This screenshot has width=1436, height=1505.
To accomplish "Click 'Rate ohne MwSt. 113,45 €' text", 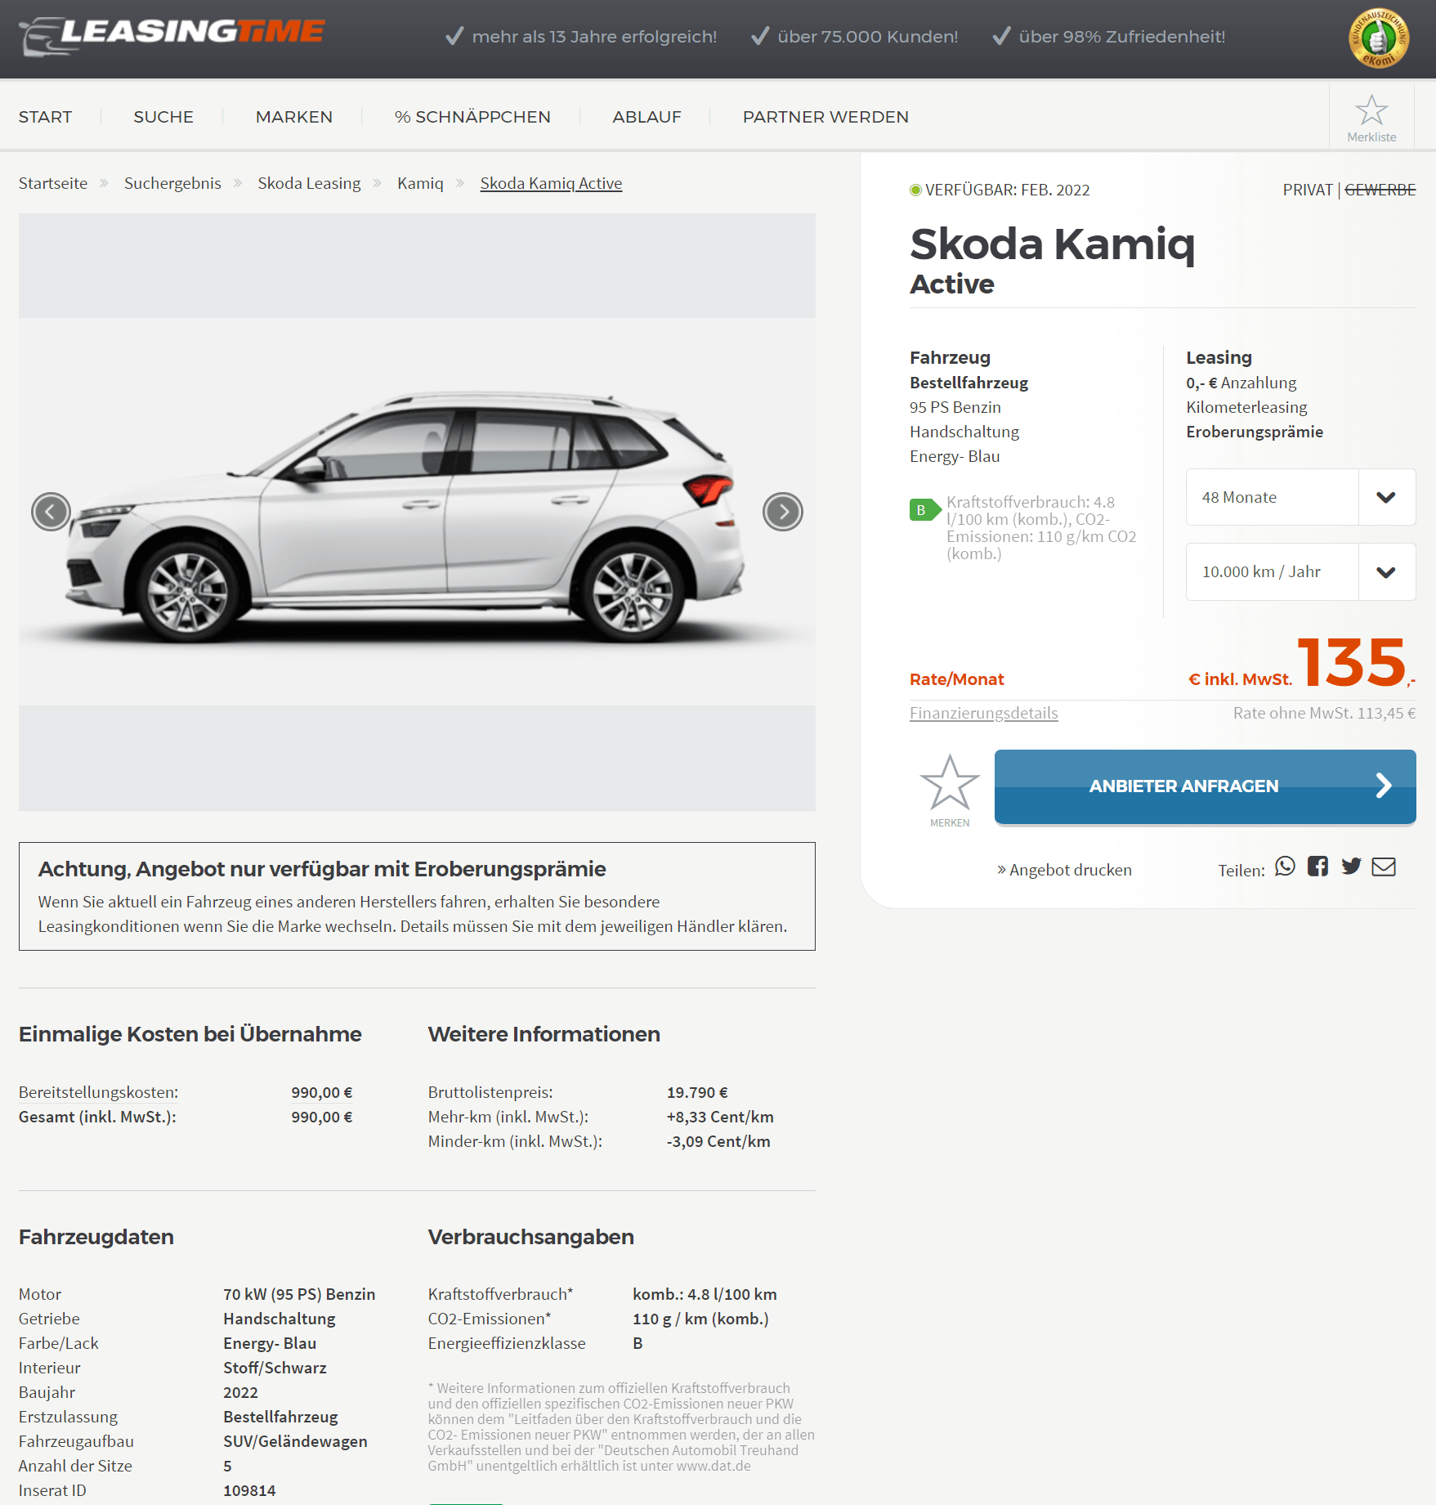I will 1324,713.
